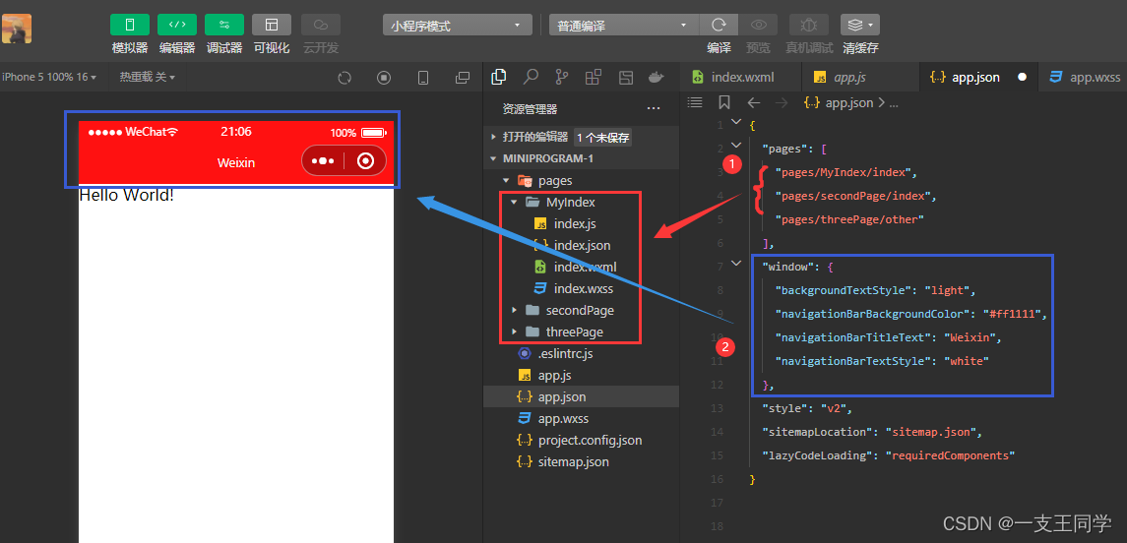Toggle the debugger panel button
Screen dimensions: 1127x543
(x=224, y=25)
